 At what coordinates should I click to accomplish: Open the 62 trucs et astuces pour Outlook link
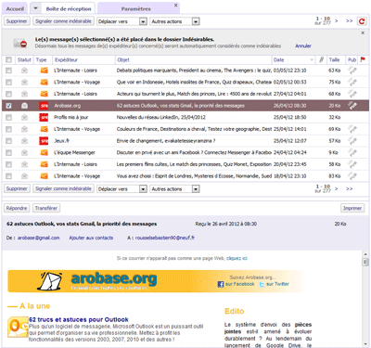79,319
